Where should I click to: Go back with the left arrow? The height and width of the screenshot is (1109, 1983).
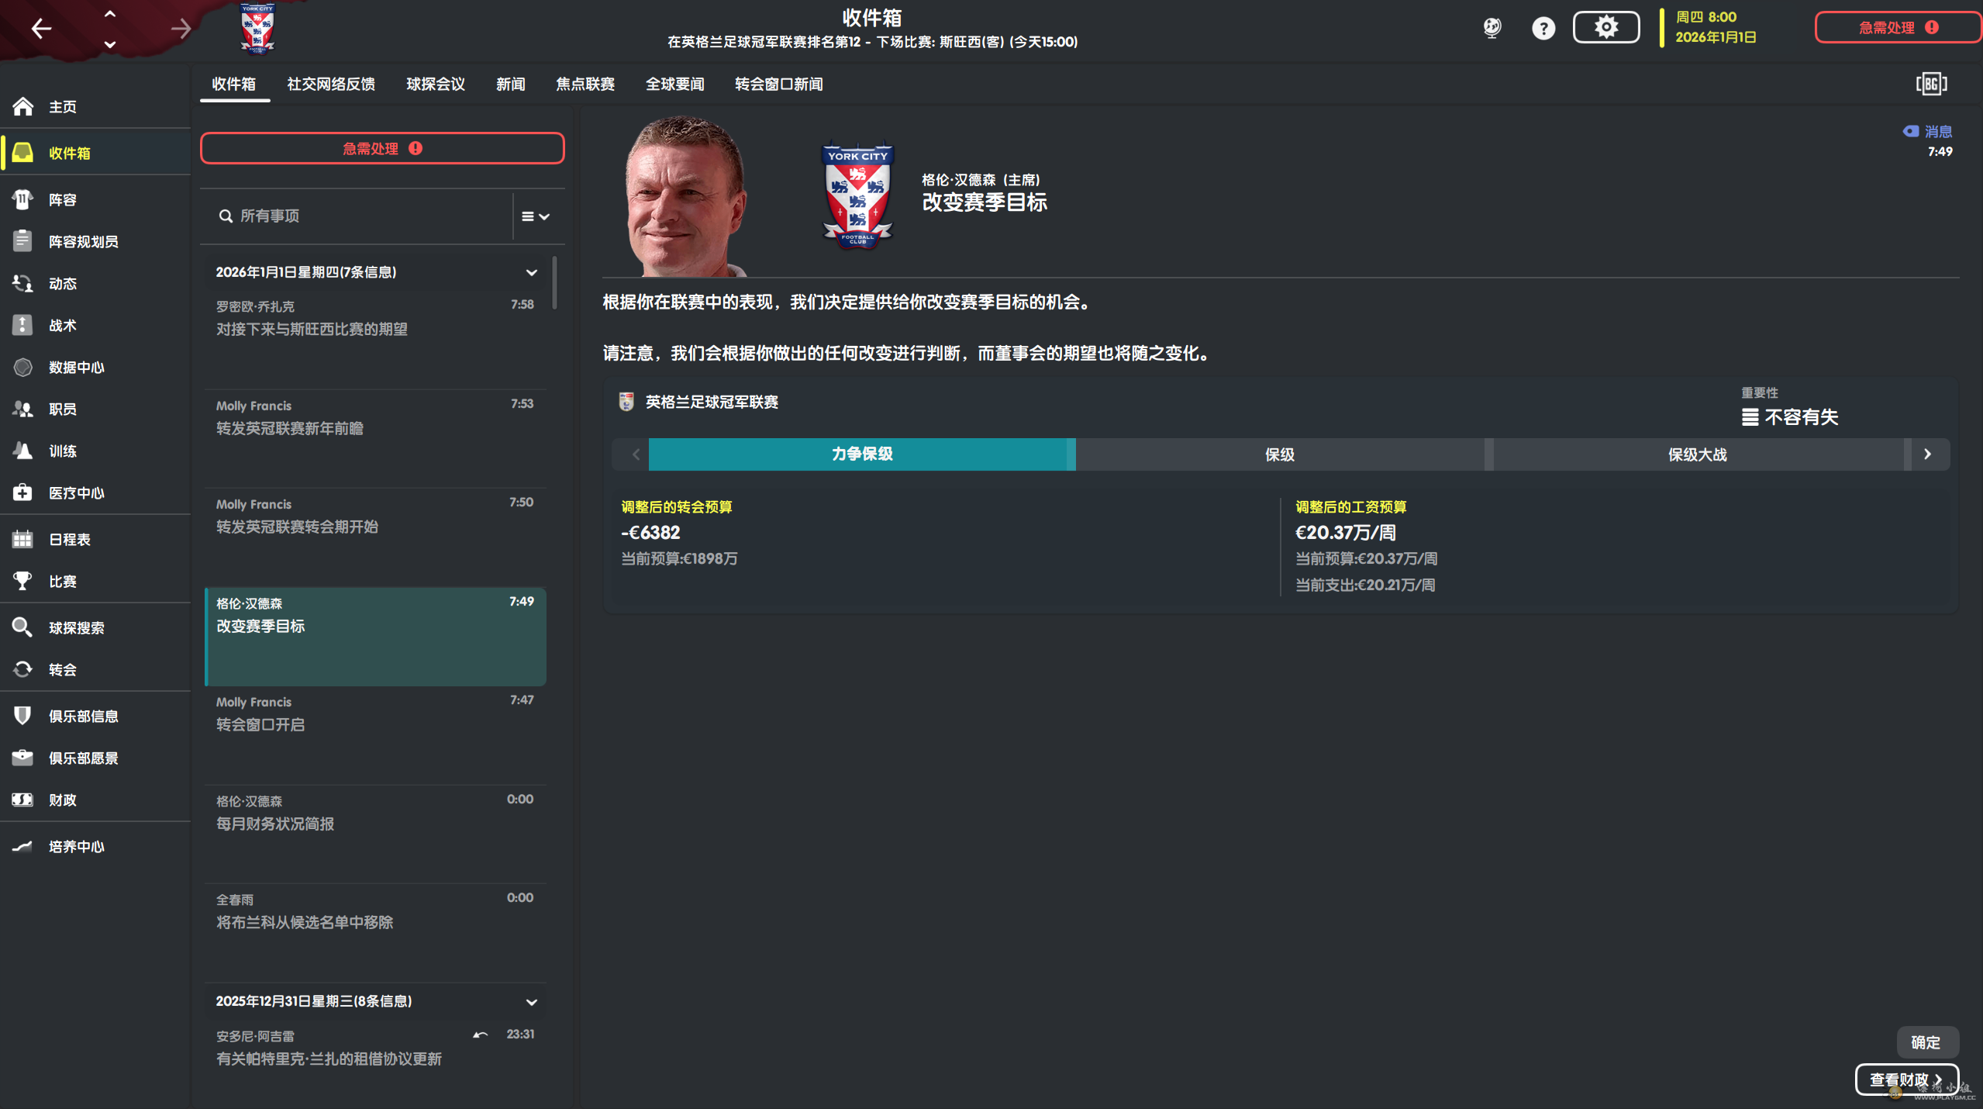(x=41, y=29)
